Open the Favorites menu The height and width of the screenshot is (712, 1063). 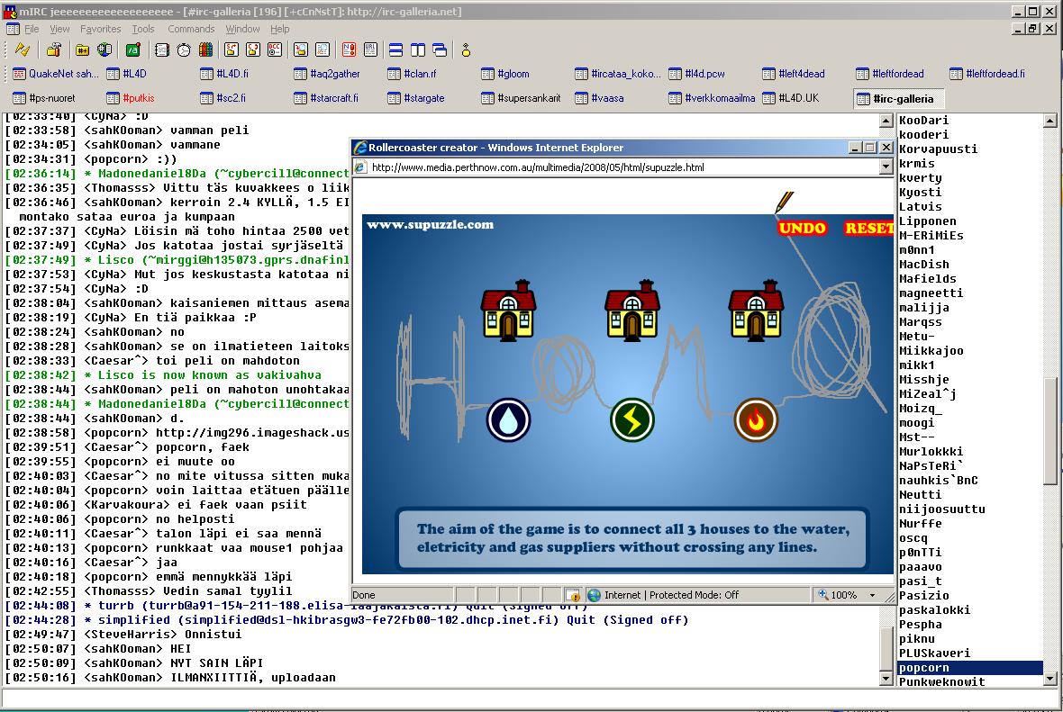coord(100,29)
